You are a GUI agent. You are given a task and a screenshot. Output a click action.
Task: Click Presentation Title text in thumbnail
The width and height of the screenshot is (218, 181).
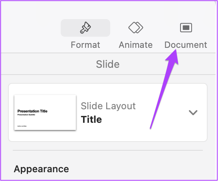coord(32,111)
